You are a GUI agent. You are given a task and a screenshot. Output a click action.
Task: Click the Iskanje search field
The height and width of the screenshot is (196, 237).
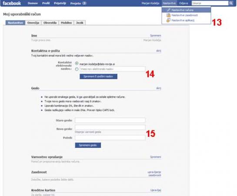pyautogui.click(x=210, y=3)
